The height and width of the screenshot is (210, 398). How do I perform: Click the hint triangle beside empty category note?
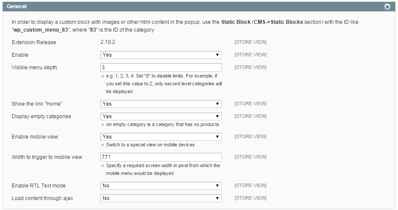(103, 125)
